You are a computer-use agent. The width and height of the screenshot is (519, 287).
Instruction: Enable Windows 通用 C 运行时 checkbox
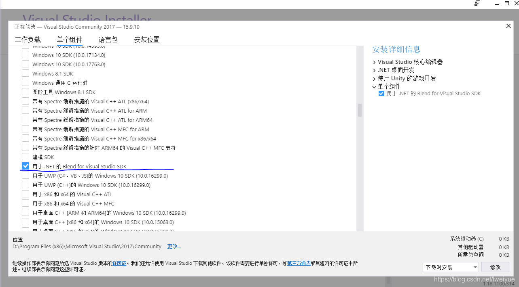pos(25,83)
